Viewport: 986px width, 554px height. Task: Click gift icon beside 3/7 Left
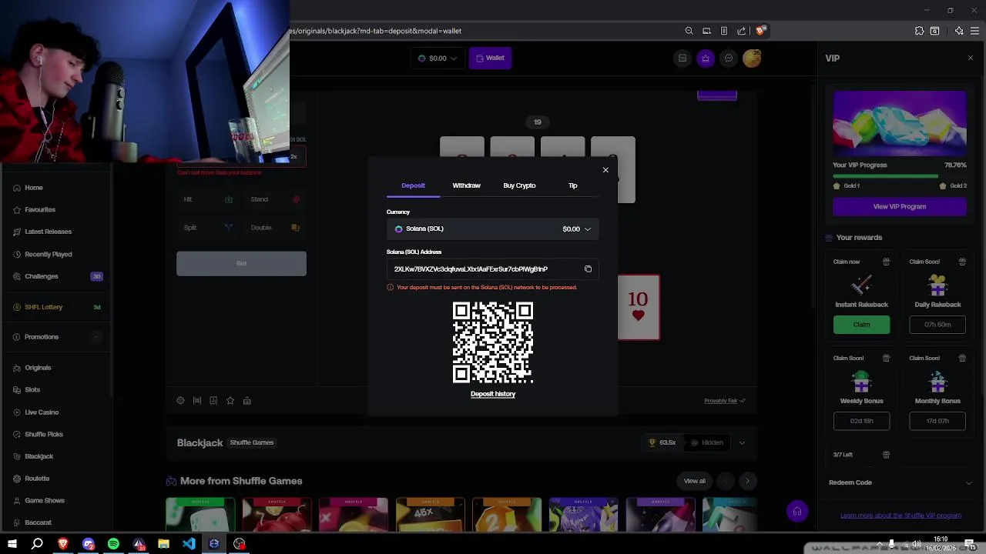coord(886,455)
